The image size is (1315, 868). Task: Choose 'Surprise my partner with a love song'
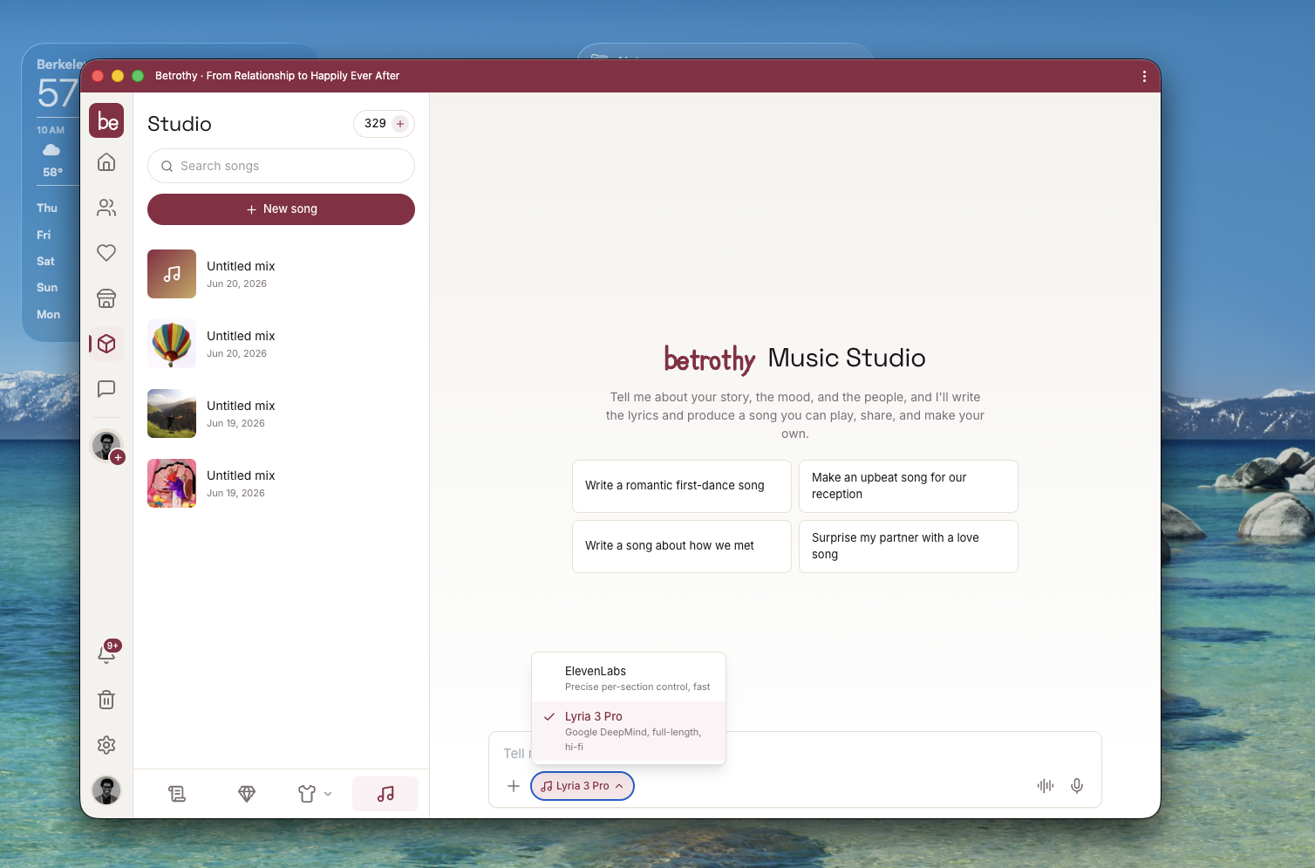[x=909, y=546]
